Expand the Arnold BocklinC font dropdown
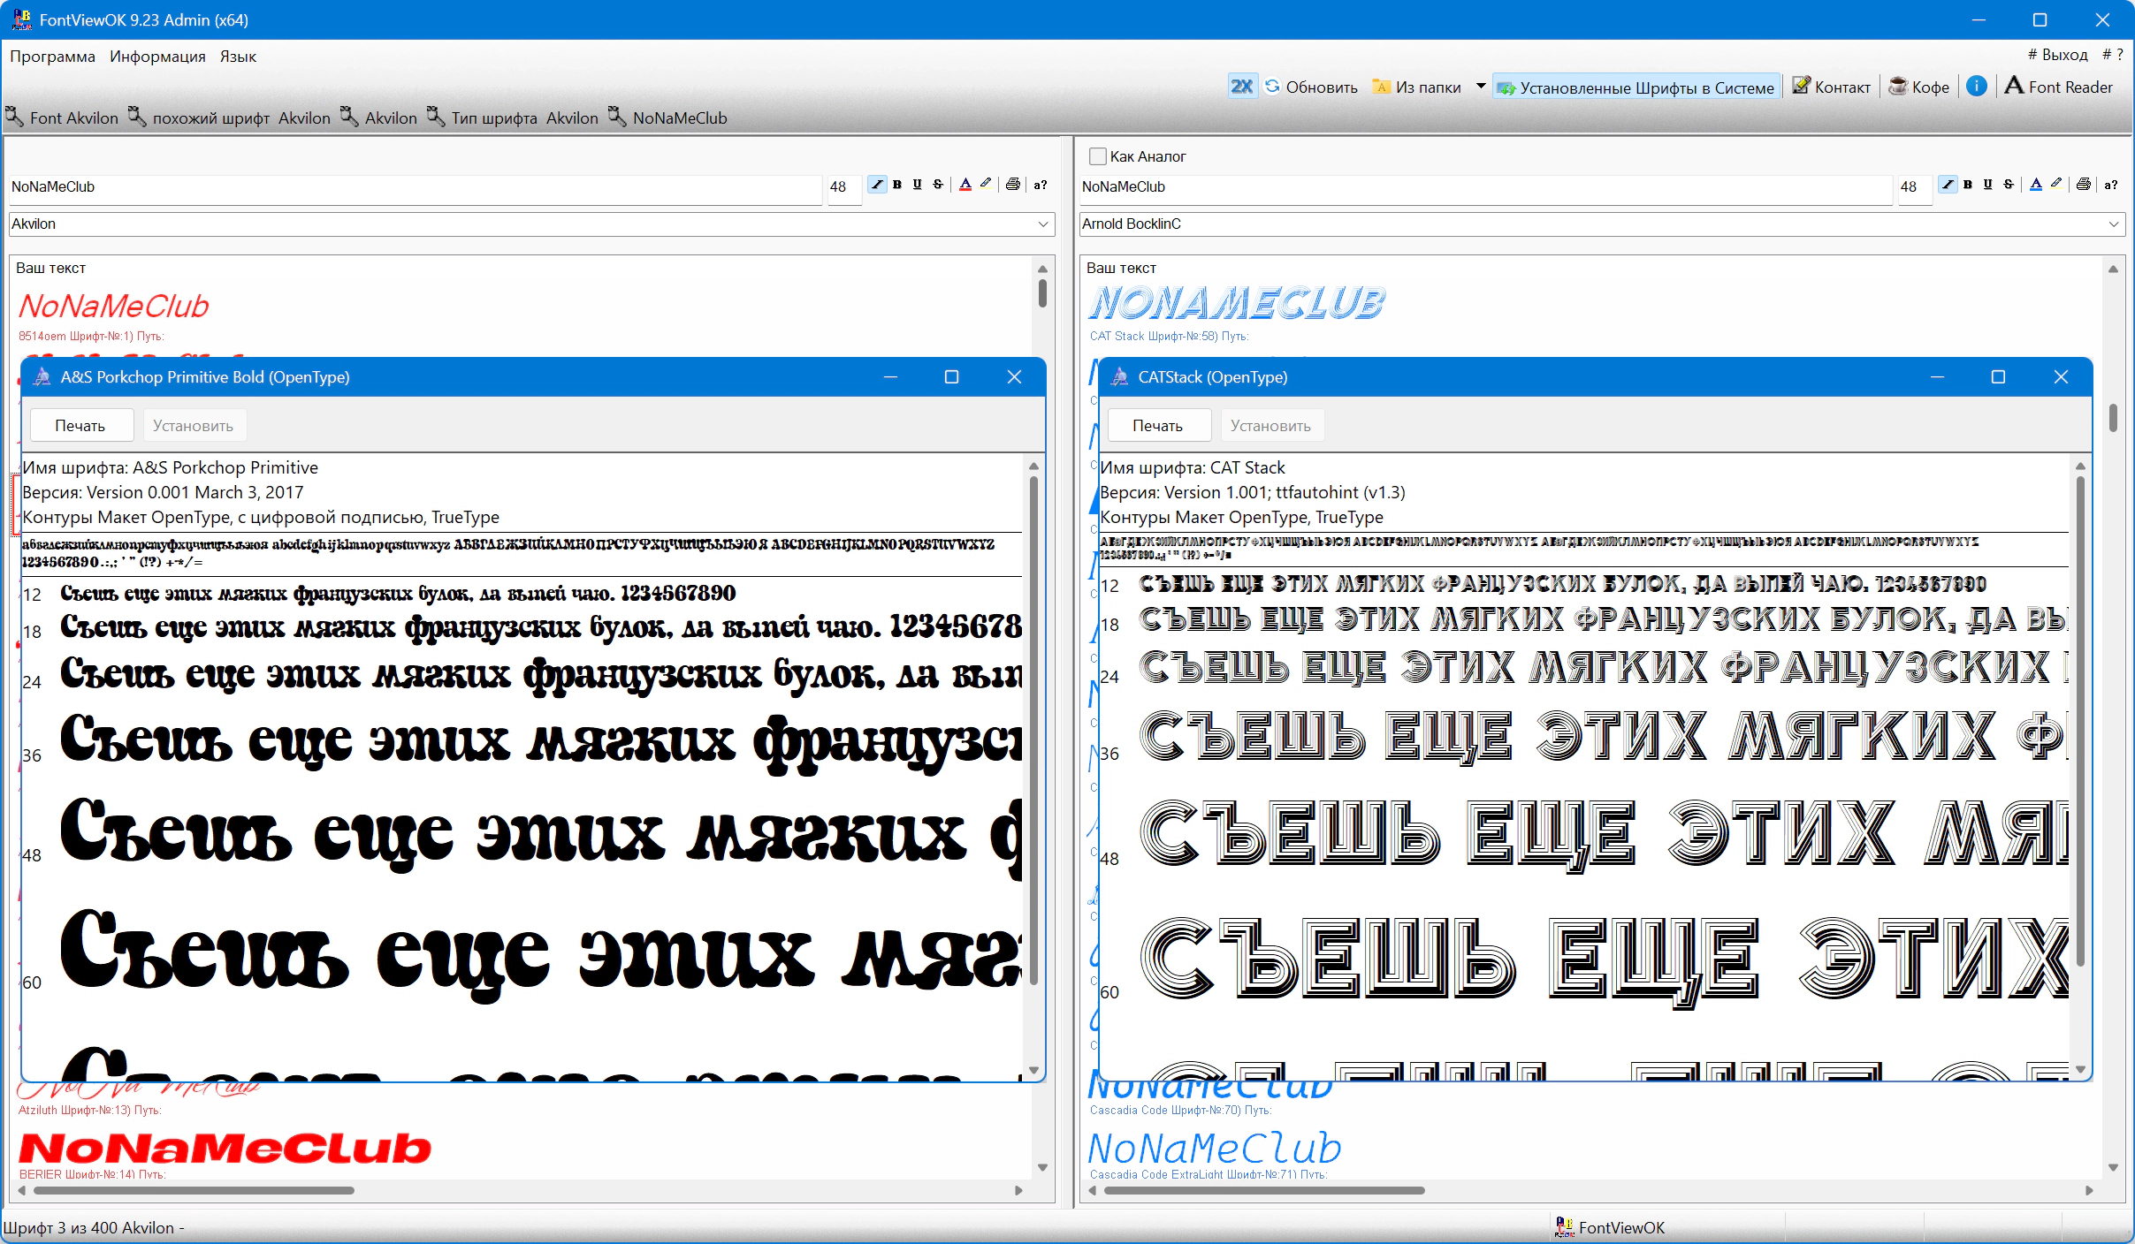The image size is (2135, 1244). (x=2114, y=224)
